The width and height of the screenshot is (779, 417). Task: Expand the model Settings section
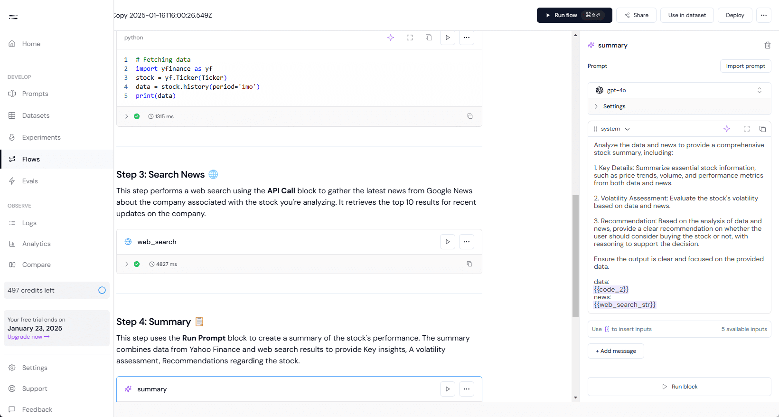pos(679,106)
